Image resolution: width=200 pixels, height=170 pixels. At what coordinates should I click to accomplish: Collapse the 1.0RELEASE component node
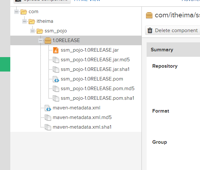click(41, 41)
